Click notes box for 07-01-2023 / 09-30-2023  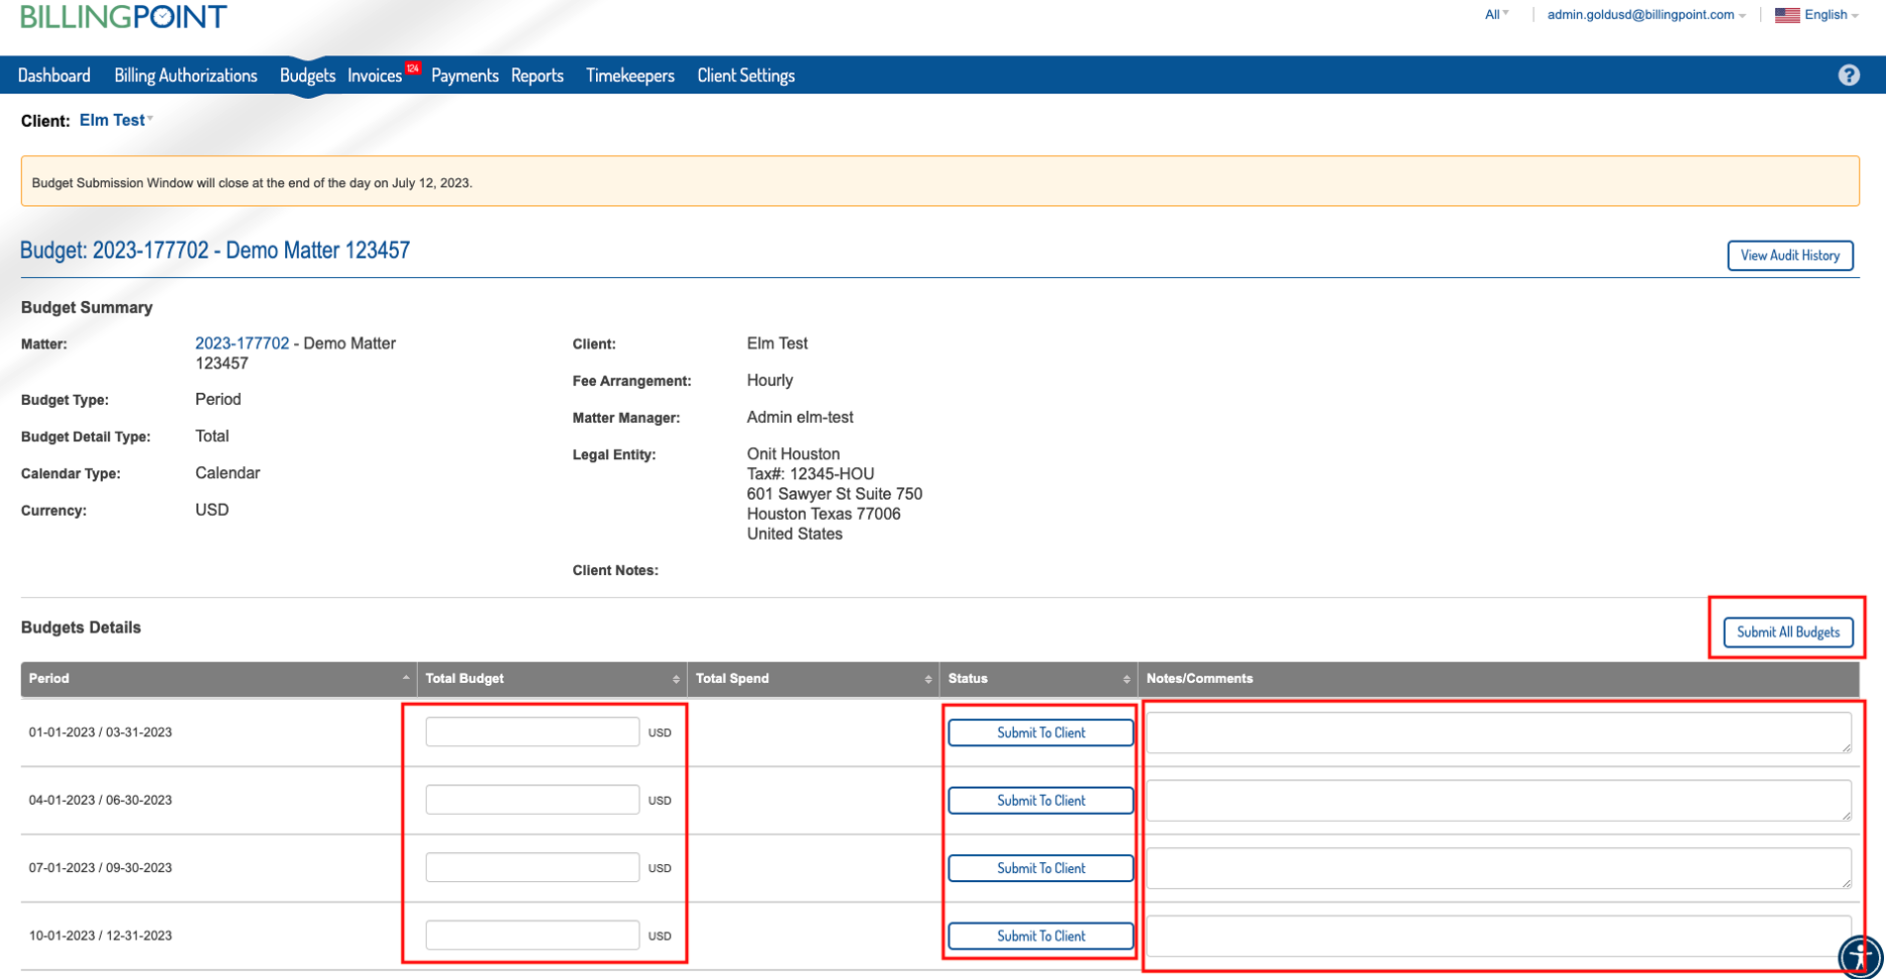point(1499,868)
